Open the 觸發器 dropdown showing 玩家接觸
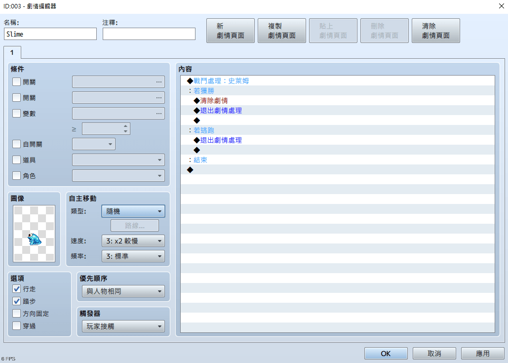This screenshot has width=508, height=363. click(x=123, y=326)
